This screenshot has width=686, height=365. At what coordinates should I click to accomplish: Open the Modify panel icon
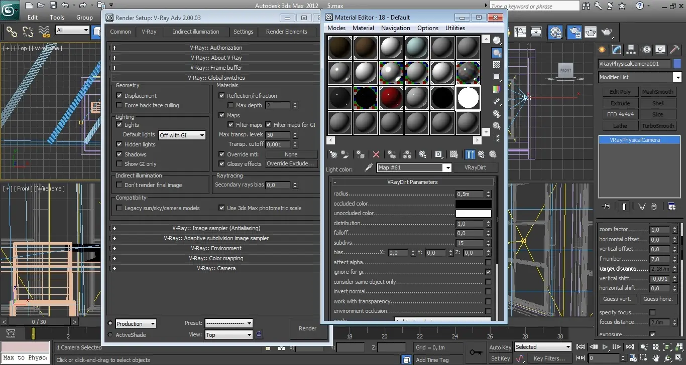click(x=617, y=50)
